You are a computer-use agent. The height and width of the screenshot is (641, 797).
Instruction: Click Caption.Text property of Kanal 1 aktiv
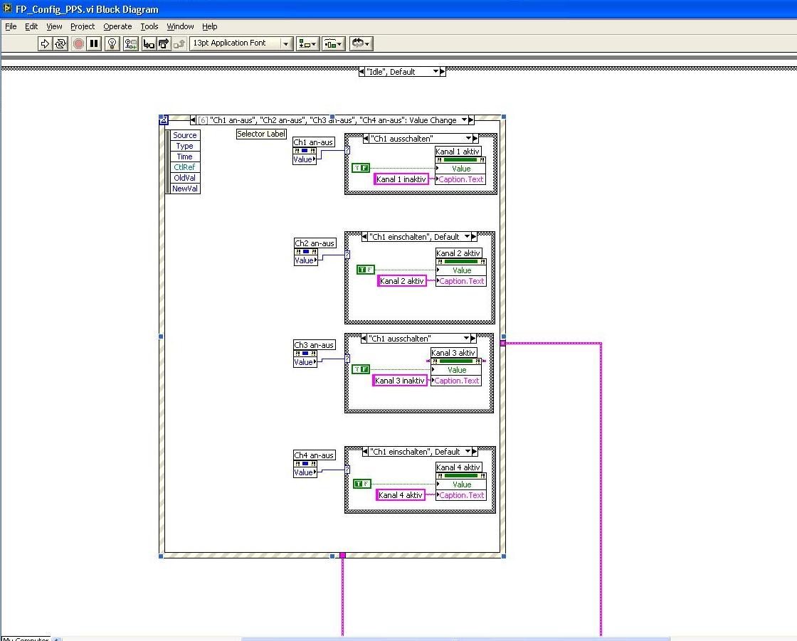(x=460, y=179)
